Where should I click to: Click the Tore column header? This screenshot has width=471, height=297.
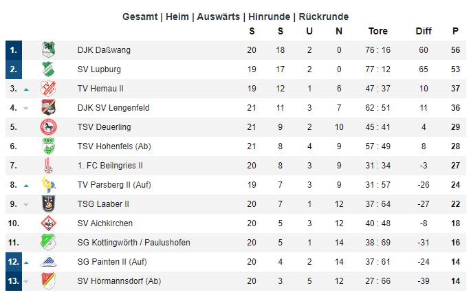pyautogui.click(x=378, y=31)
